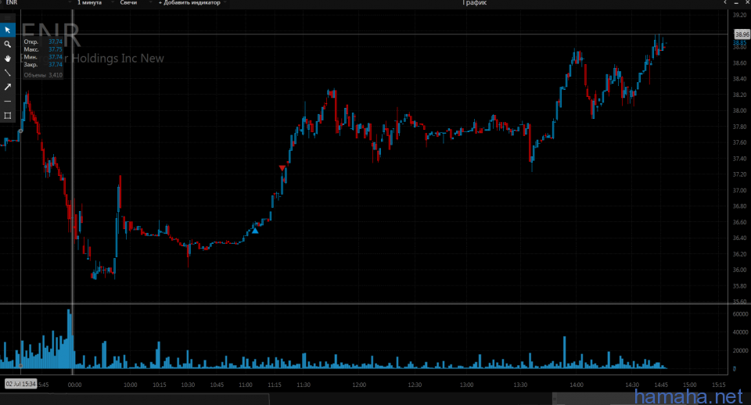The height and width of the screenshot is (405, 751).
Task: Click the 'Мин.' low price value
Action: pyautogui.click(x=55, y=57)
